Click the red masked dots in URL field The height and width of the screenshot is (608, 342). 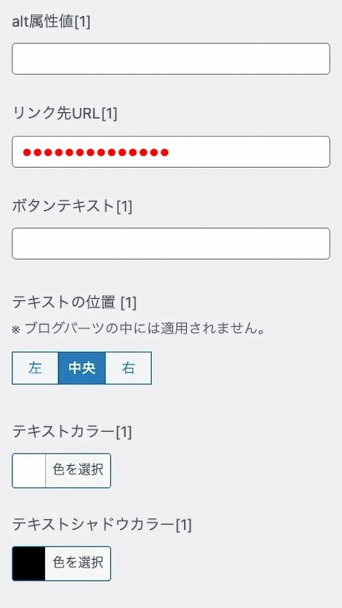coord(96,153)
